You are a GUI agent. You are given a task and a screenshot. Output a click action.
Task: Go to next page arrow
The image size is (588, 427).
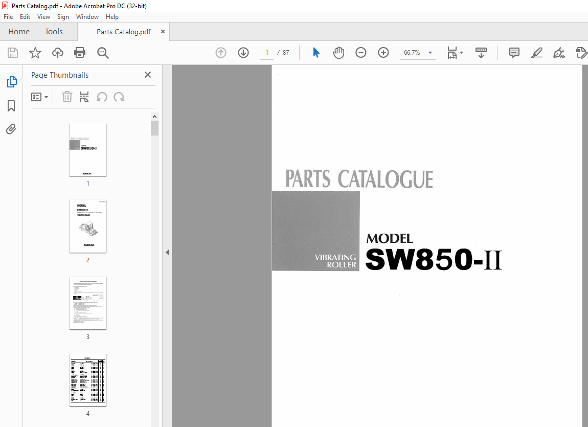(x=243, y=53)
